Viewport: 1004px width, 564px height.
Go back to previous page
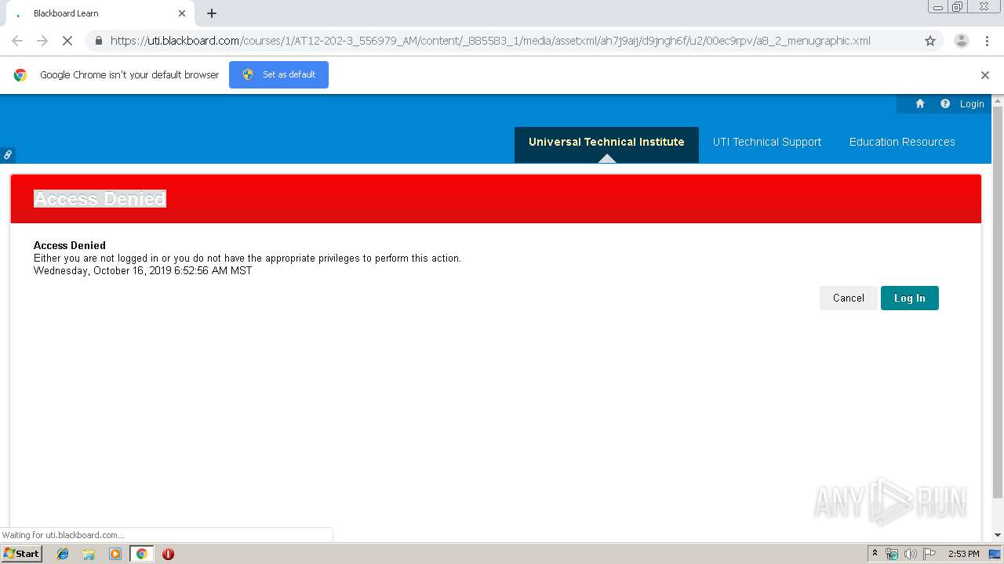click(x=17, y=41)
